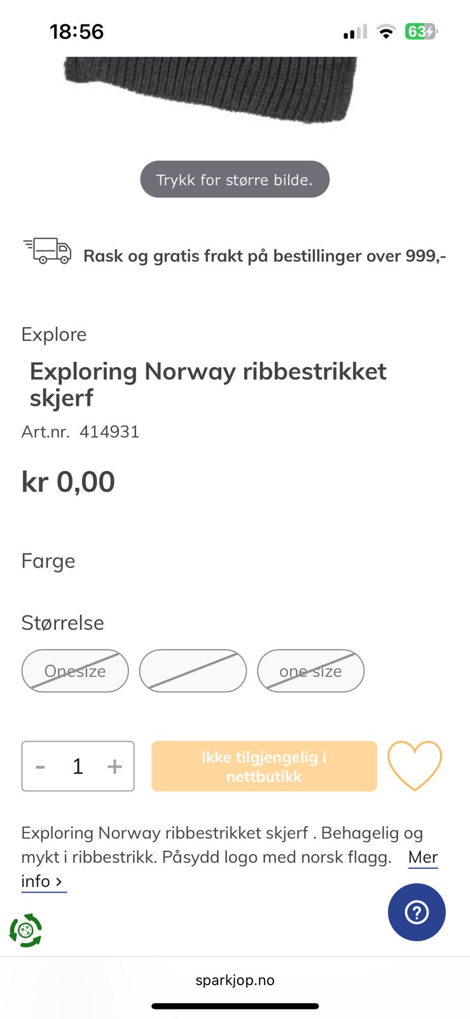Tap the quantity number field
The image size is (470, 1019).
pyautogui.click(x=78, y=766)
